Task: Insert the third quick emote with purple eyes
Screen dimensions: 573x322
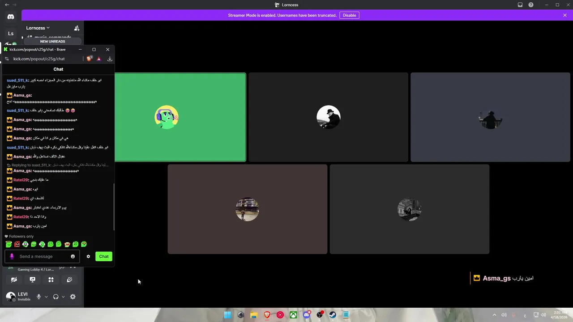Action: pyautogui.click(x=25, y=244)
